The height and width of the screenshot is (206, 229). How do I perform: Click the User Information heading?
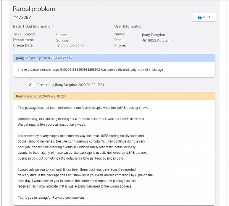128,26
